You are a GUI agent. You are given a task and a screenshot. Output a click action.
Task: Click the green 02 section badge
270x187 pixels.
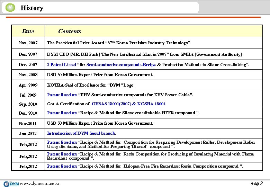click(x=10, y=7)
